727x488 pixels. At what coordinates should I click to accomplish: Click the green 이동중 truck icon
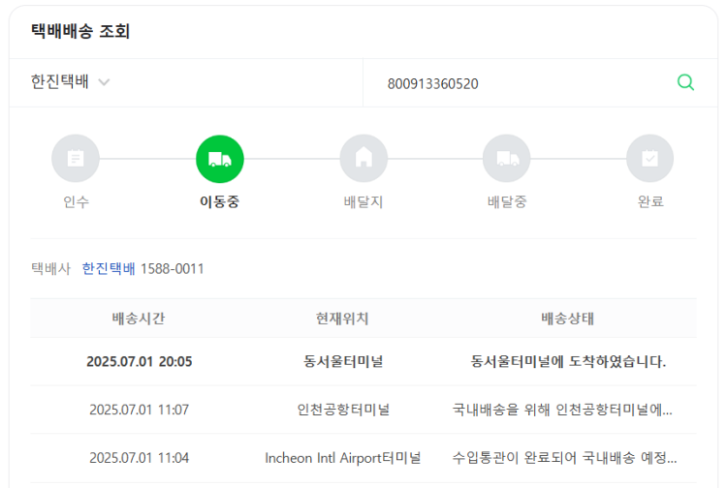pos(220,159)
